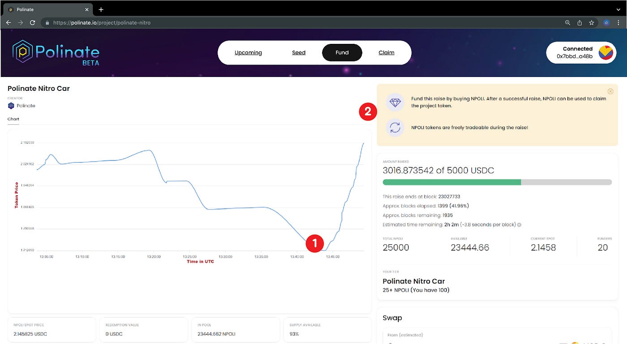Viewport: 627px width, 350px height.
Task: Click the 25+ NPOLI (You have 100) tier text
Action: [x=416, y=290]
